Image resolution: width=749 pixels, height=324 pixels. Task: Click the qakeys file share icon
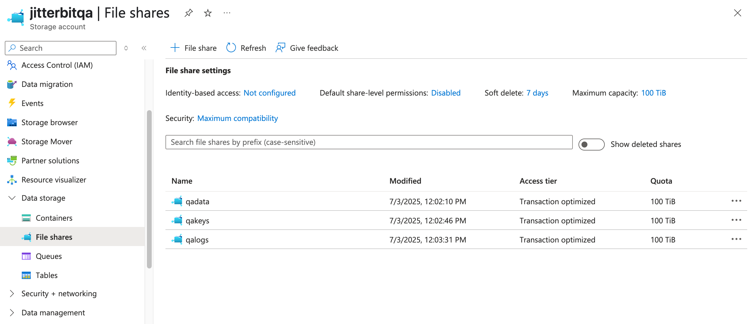coord(177,220)
